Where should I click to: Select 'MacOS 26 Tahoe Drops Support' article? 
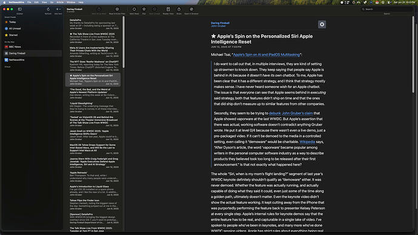pos(93,148)
